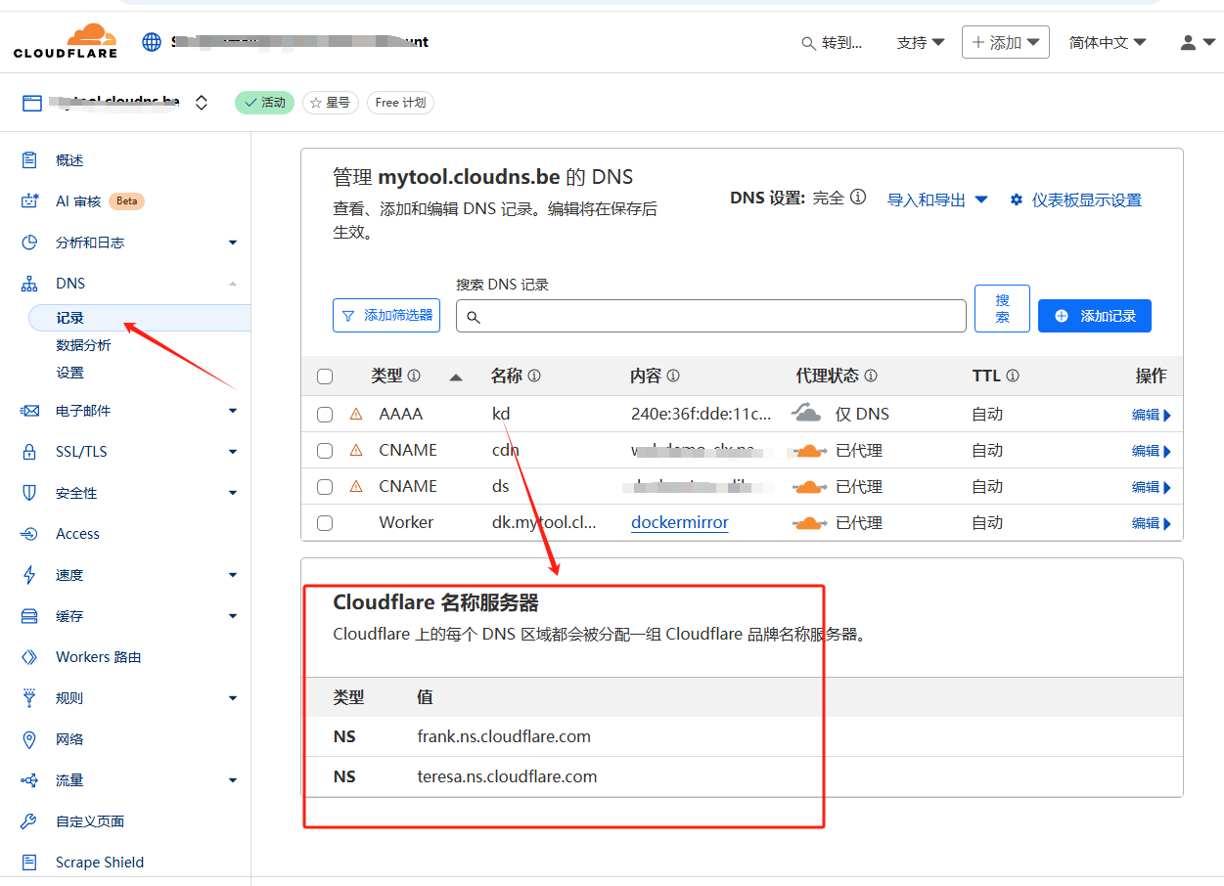The width and height of the screenshot is (1224, 886).
Task: Check the box for the CNAME cdn record
Action: click(325, 451)
